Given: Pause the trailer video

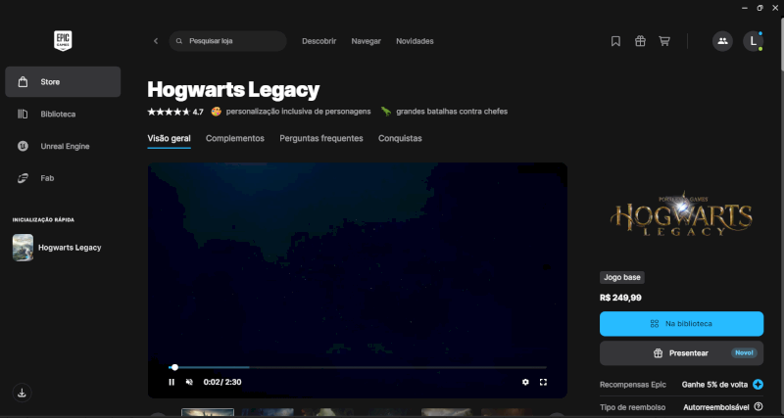Looking at the screenshot, I should coord(171,382).
